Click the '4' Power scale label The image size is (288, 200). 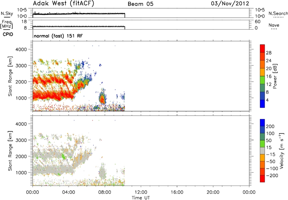267,100
